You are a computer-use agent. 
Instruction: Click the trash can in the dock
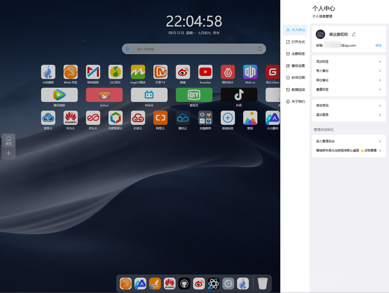[x=263, y=283]
